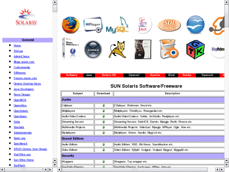
Task: Download Audio Editors using green icon
Action: point(104,144)
